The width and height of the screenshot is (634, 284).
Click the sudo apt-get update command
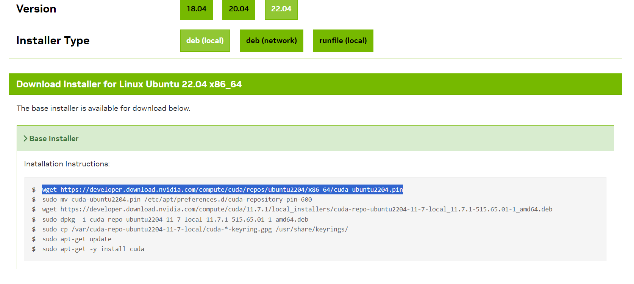pyautogui.click(x=77, y=239)
